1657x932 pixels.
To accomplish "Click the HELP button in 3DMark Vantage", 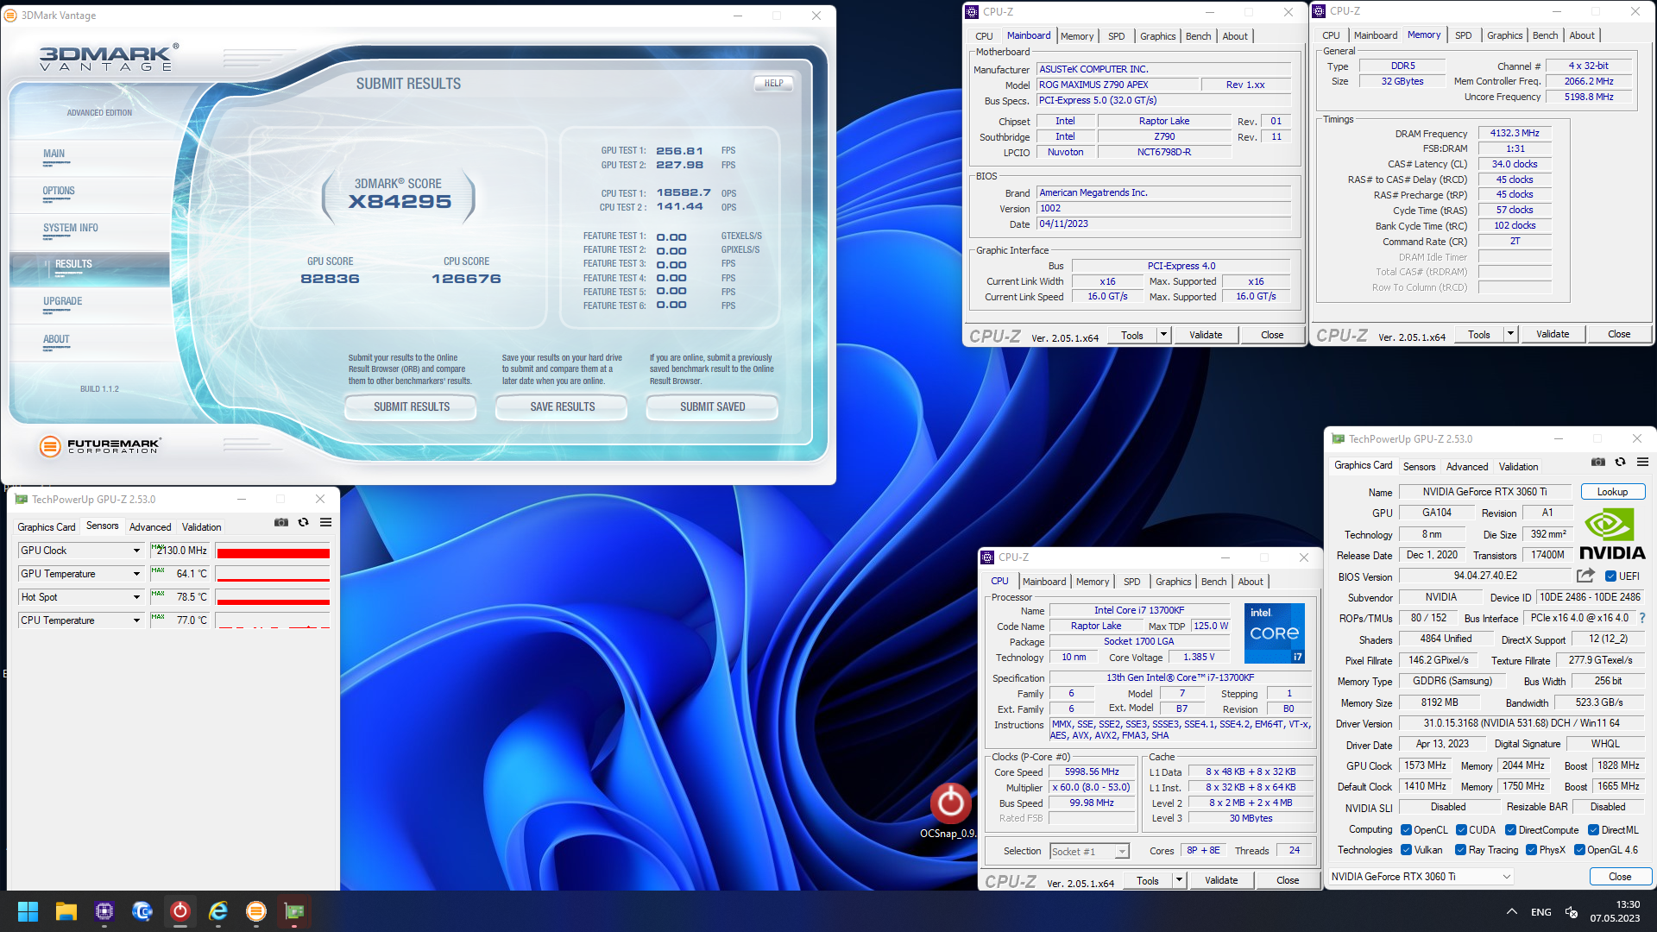I will 773,84.
